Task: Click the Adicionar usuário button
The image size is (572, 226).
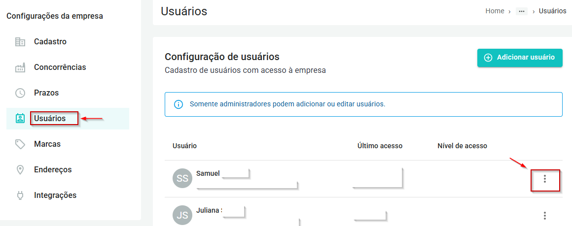Action: 520,58
